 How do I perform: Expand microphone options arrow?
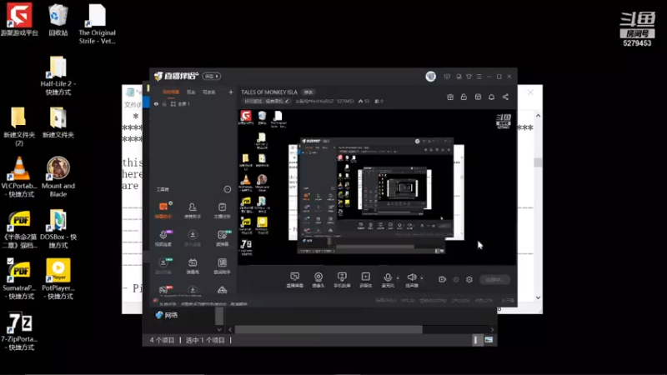(398, 278)
